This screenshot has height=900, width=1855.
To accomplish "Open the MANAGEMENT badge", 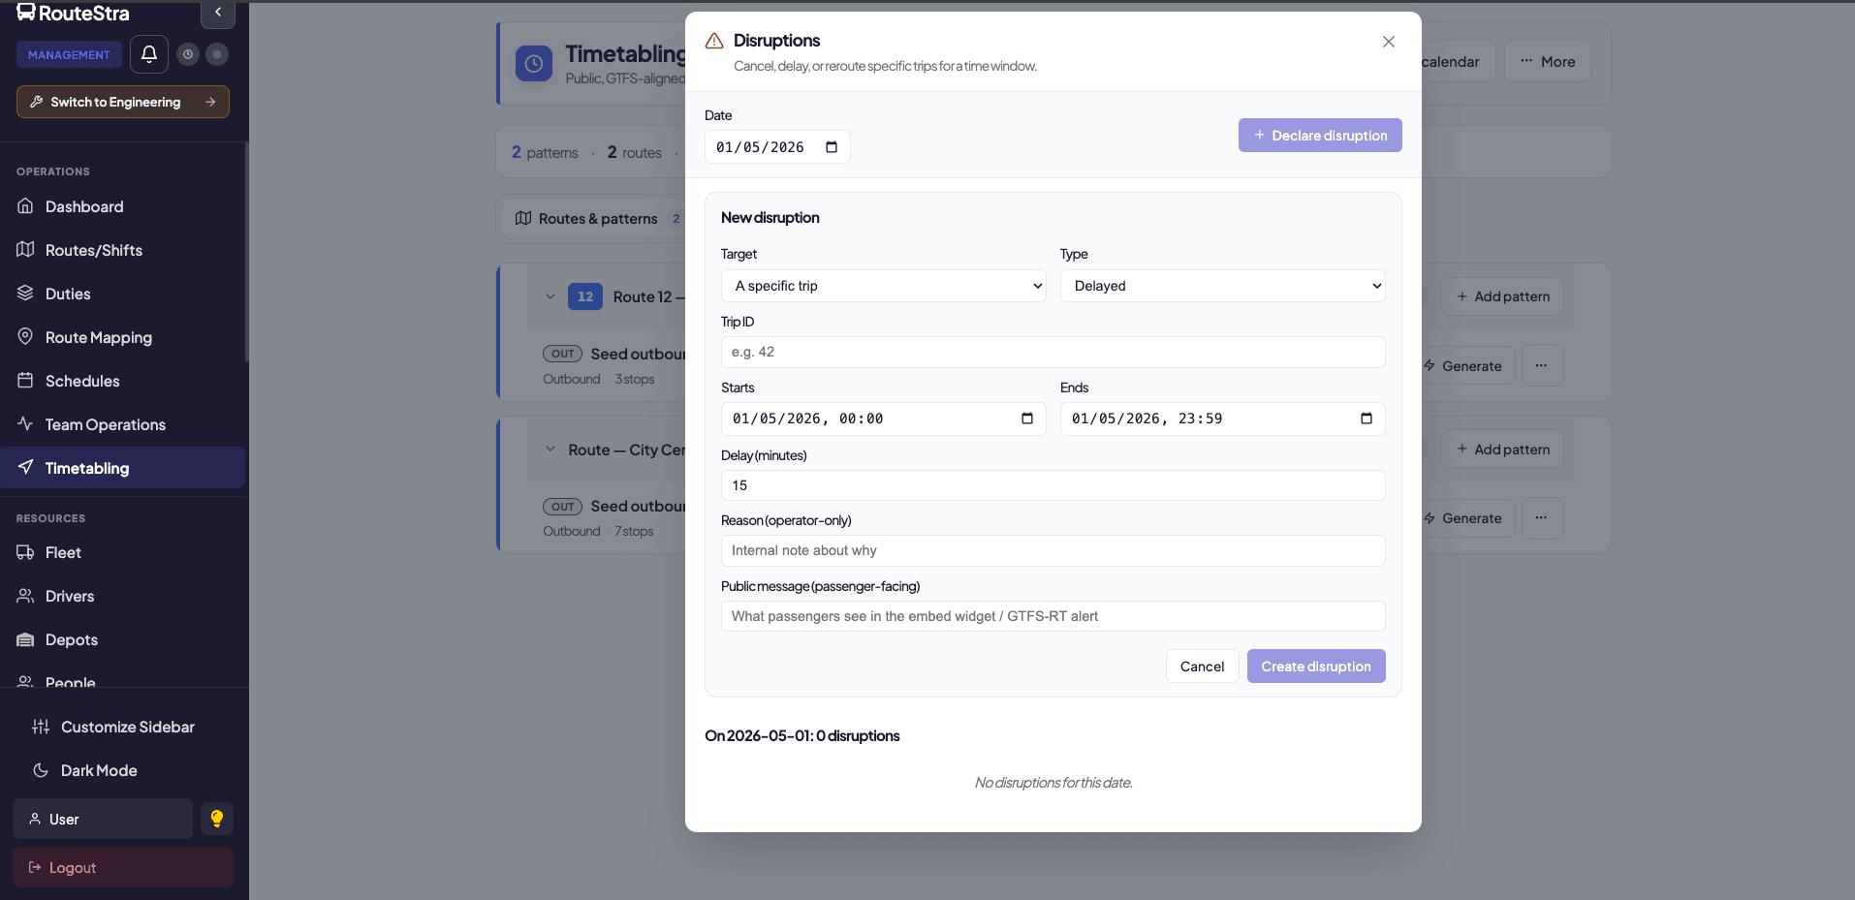I will (69, 55).
